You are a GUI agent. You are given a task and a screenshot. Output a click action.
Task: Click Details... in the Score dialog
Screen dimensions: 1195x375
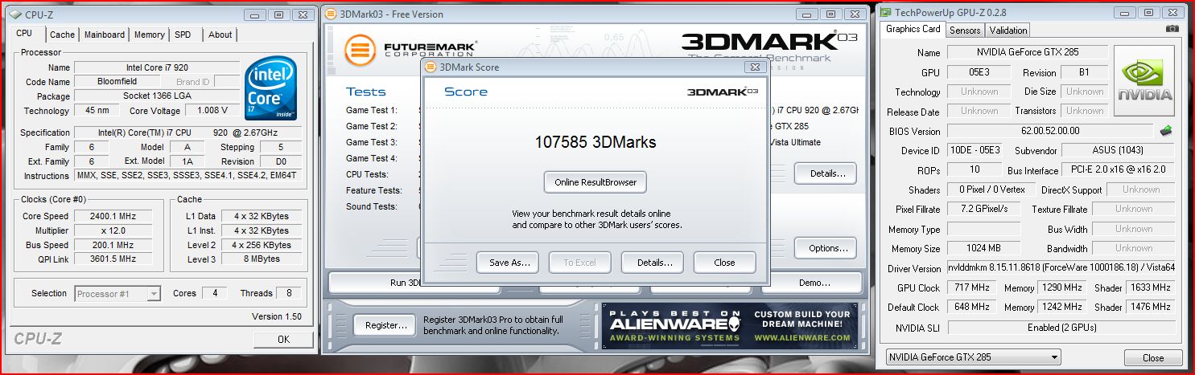(x=652, y=263)
